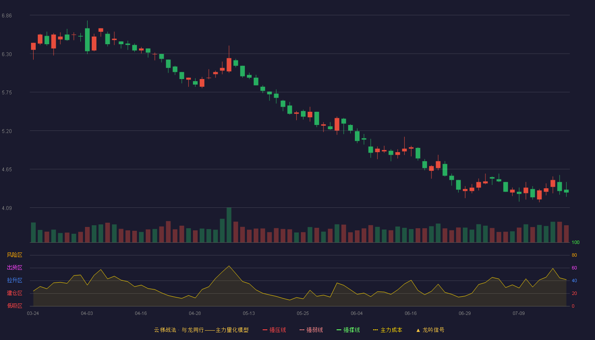The height and width of the screenshot is (340, 595).
Task: Click the blue 40 indicator scale value
Action: coord(574,280)
